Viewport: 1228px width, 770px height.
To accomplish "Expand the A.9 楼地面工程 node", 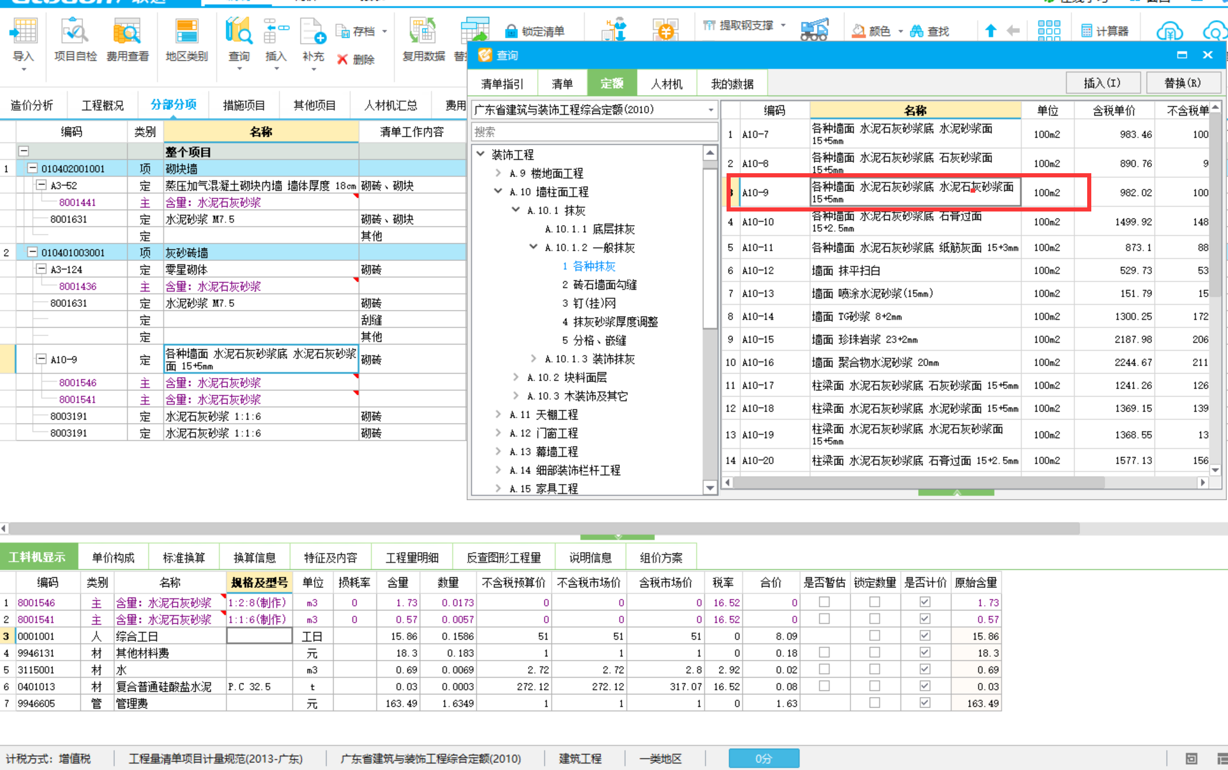I will (499, 173).
